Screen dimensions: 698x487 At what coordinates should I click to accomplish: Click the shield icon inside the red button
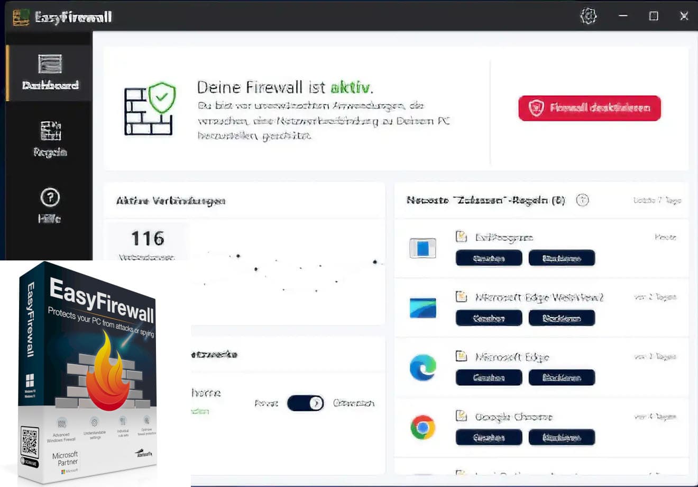click(536, 108)
